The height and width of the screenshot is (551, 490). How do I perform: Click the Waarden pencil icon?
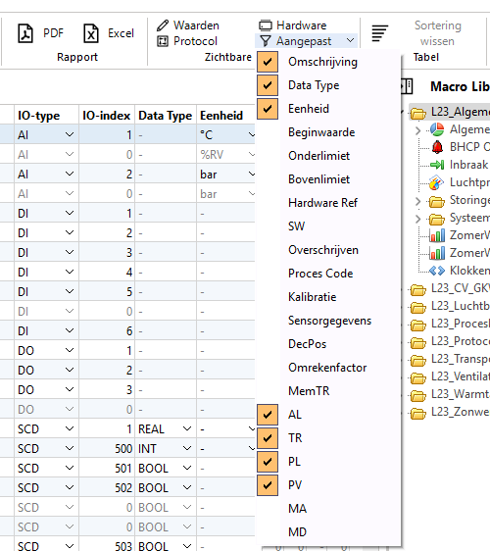(x=163, y=25)
